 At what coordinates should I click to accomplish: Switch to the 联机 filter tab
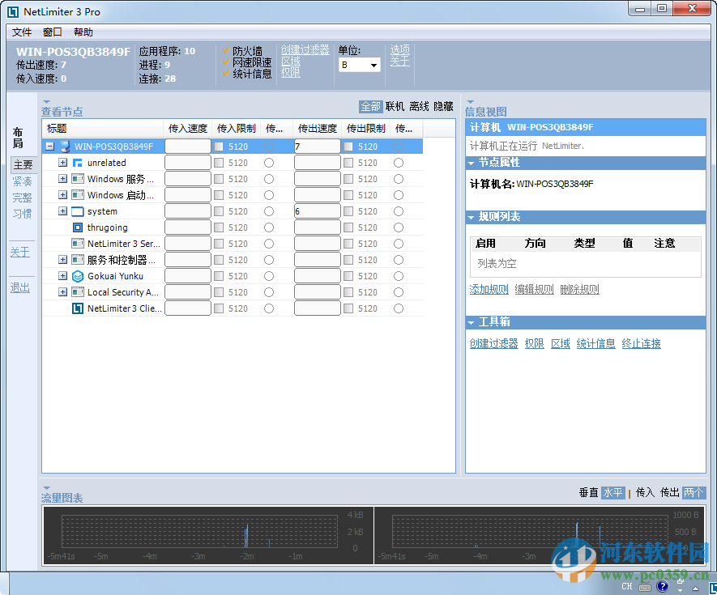395,106
